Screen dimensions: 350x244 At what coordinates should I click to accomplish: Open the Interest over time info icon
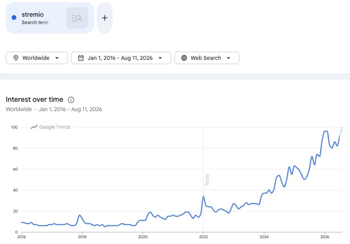pos(71,99)
